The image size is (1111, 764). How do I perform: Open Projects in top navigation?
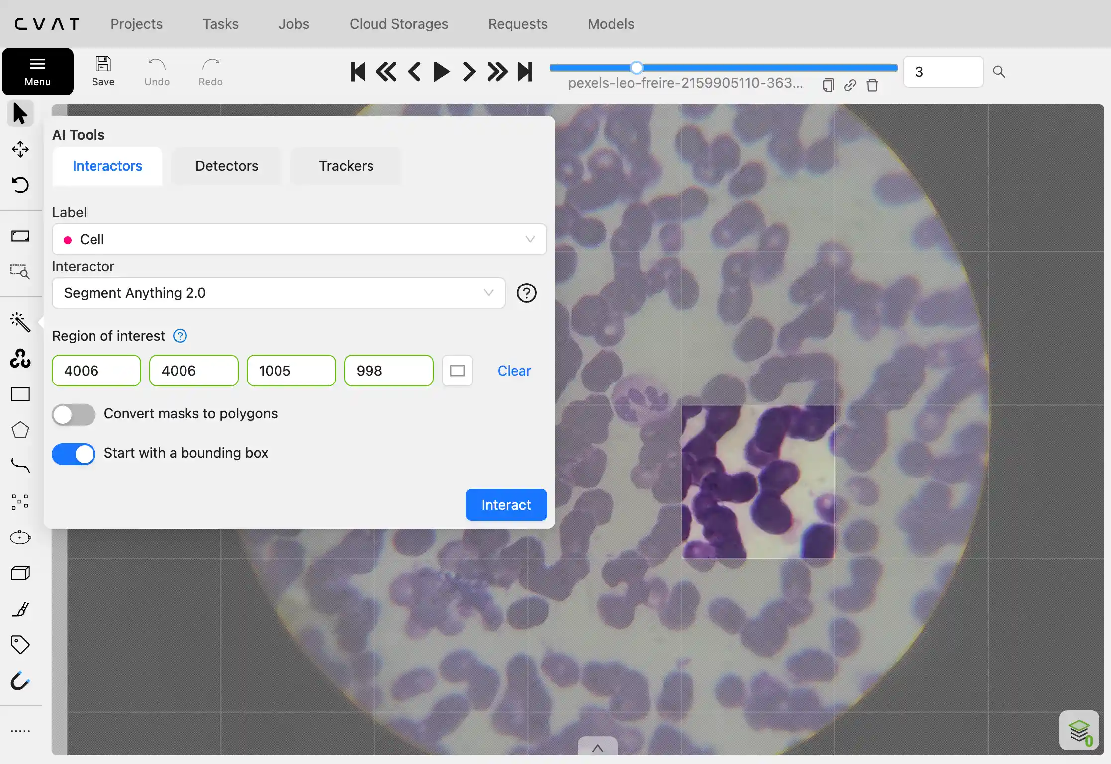pos(137,24)
